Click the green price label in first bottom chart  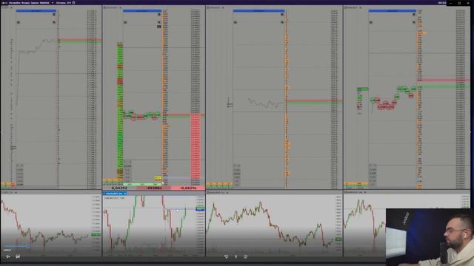coord(96,235)
